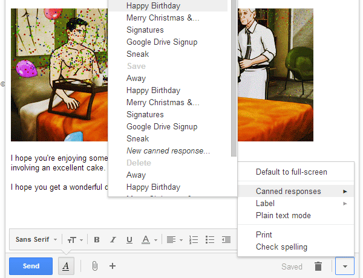Click the plus insert options icon
363x278 pixels.
113,266
